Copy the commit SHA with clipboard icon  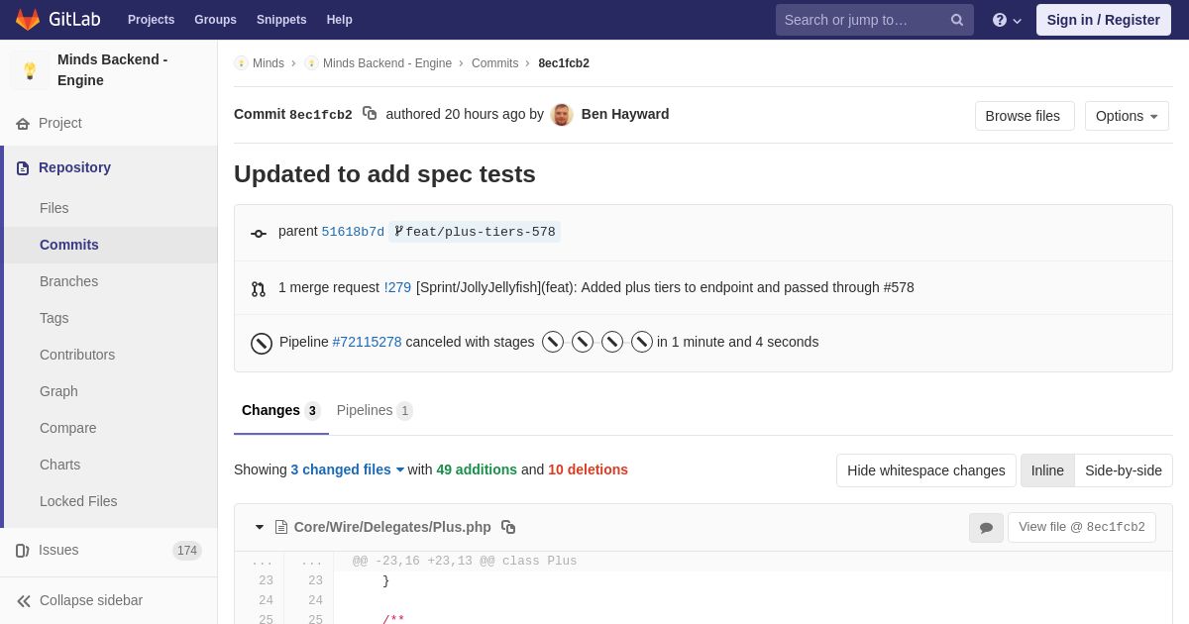click(370, 114)
